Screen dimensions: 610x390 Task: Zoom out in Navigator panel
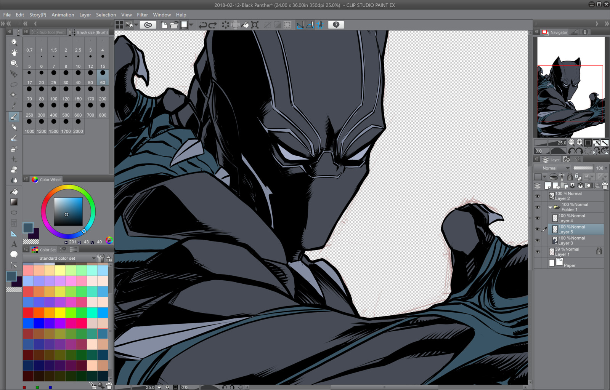point(571,142)
